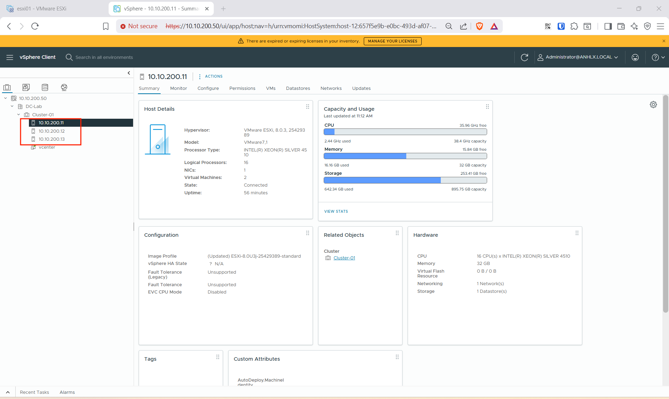
Task: Close the vSphere browser tab
Action: 207,9
